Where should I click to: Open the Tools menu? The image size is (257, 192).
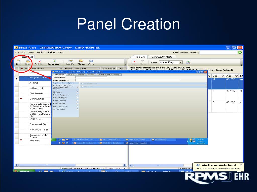(x=40, y=52)
